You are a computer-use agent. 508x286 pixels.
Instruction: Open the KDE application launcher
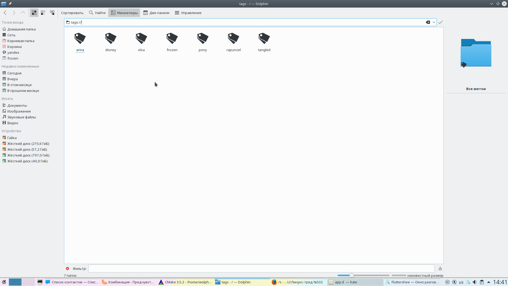point(4,282)
